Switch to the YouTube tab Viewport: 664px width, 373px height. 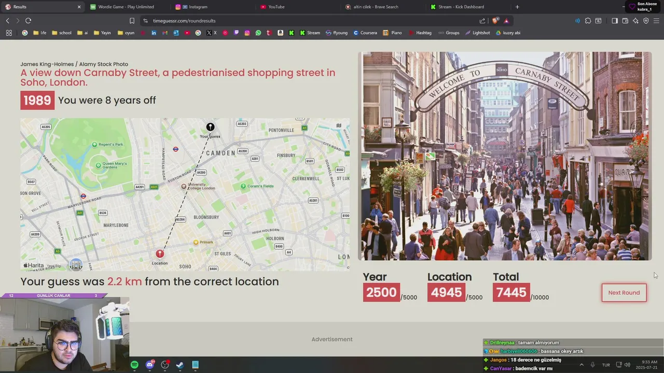(298, 7)
